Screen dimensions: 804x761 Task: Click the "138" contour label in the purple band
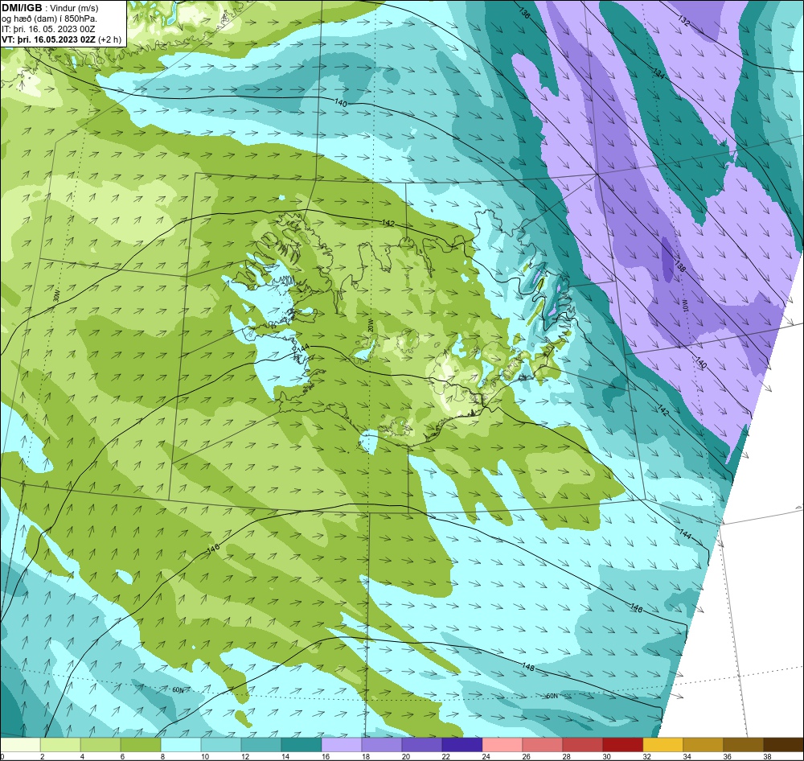tap(680, 267)
